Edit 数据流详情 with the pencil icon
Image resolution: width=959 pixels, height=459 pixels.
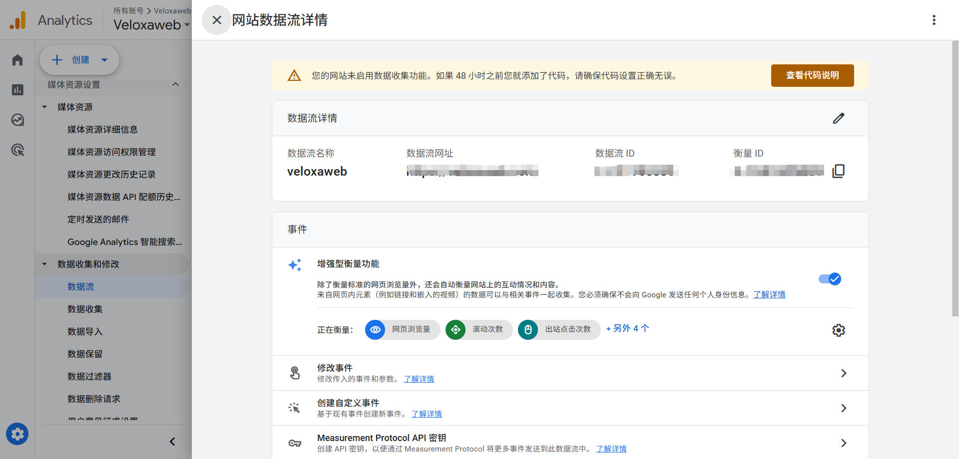(839, 118)
